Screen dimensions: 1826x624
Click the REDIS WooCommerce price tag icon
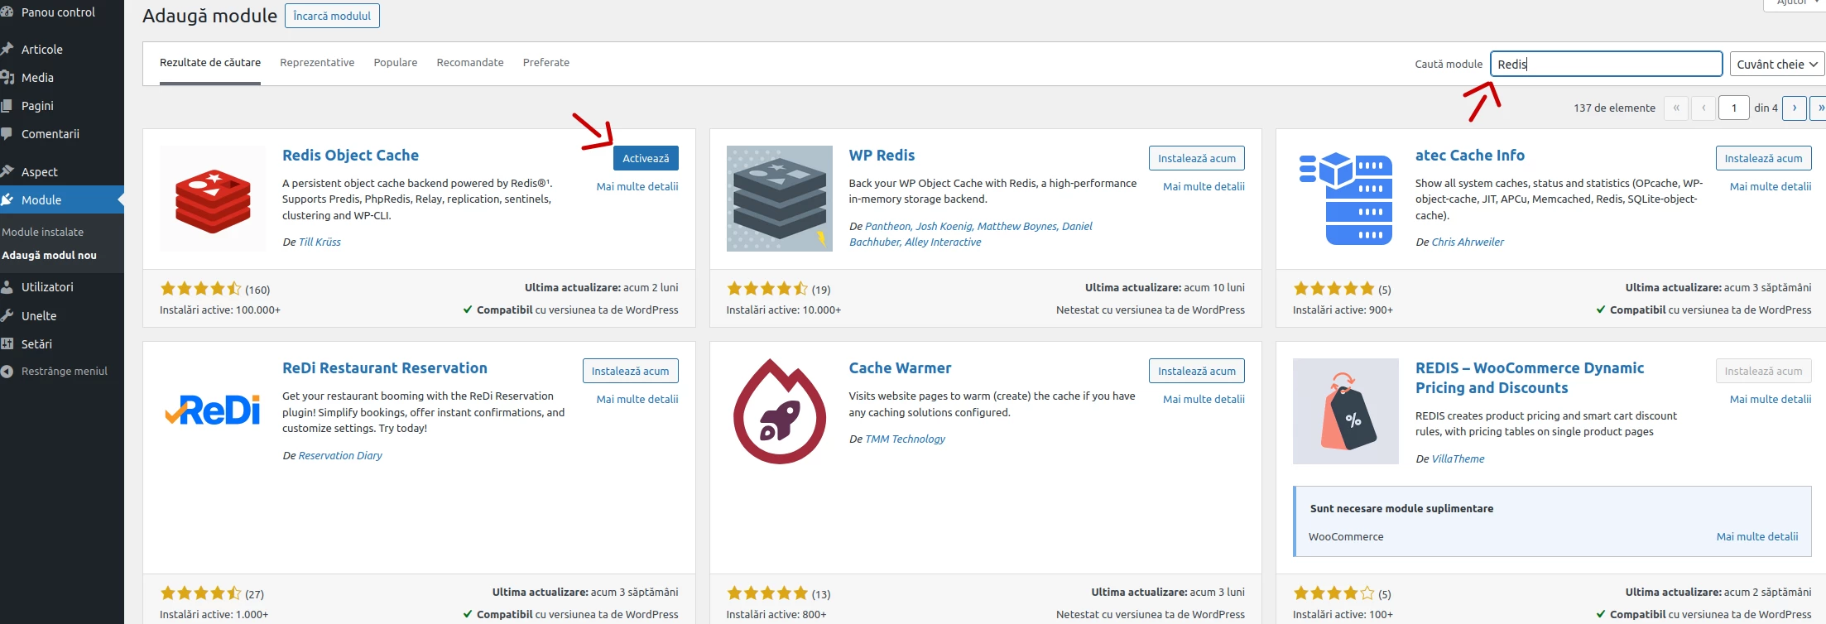(1346, 411)
